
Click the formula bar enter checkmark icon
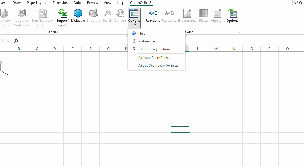[x=9, y=40]
